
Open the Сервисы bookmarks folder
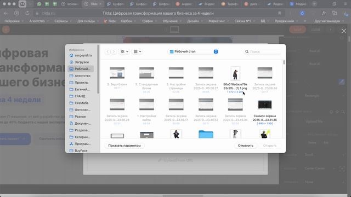[63, 21]
